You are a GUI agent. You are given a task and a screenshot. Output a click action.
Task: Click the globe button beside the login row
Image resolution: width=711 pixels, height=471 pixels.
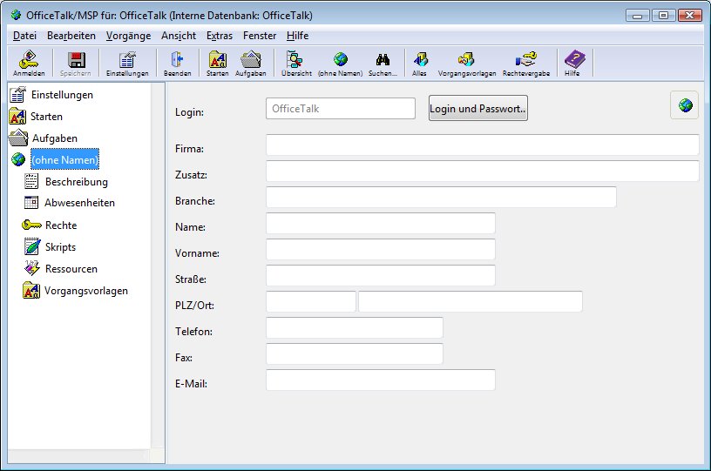click(x=685, y=105)
